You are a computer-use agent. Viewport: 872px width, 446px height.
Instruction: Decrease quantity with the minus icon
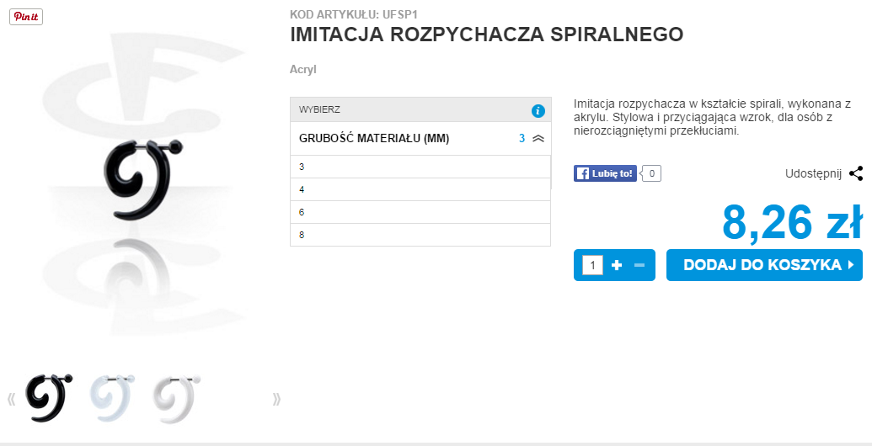639,265
